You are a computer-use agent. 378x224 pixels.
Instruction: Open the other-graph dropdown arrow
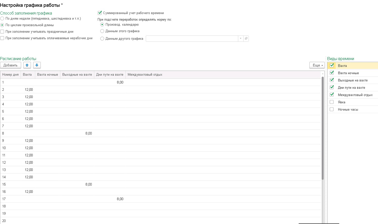241,39
